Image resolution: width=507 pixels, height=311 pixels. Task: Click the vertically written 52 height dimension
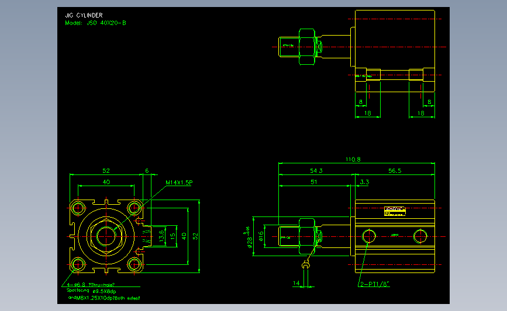pyautogui.click(x=196, y=236)
